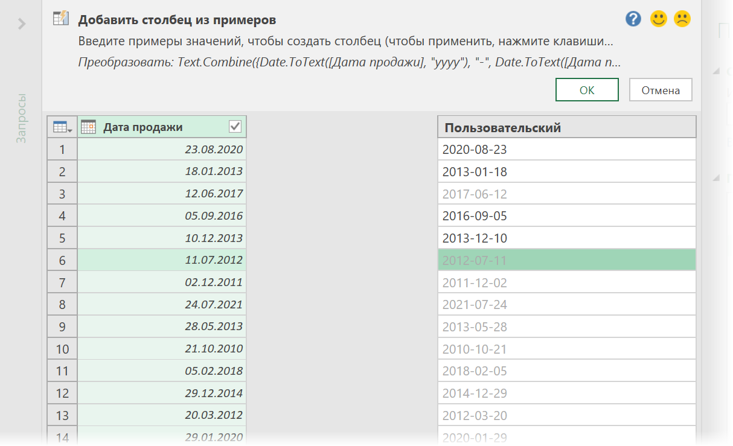Viewport: 733px width, 446px height.
Task: Edit example cell 2013-01-18
Action: (x=567, y=172)
